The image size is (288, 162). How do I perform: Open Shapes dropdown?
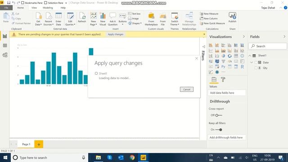coord(135,23)
